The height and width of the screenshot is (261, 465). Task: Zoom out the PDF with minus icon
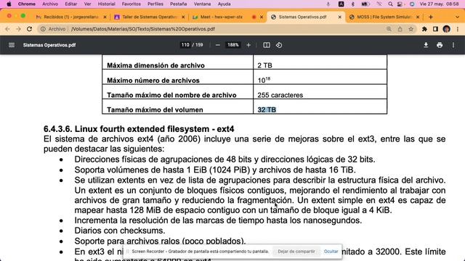pos(218,45)
